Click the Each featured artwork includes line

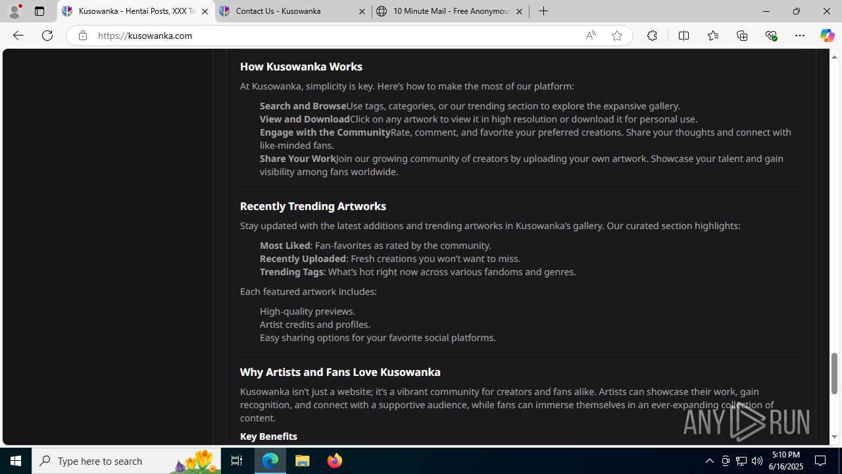click(x=309, y=292)
